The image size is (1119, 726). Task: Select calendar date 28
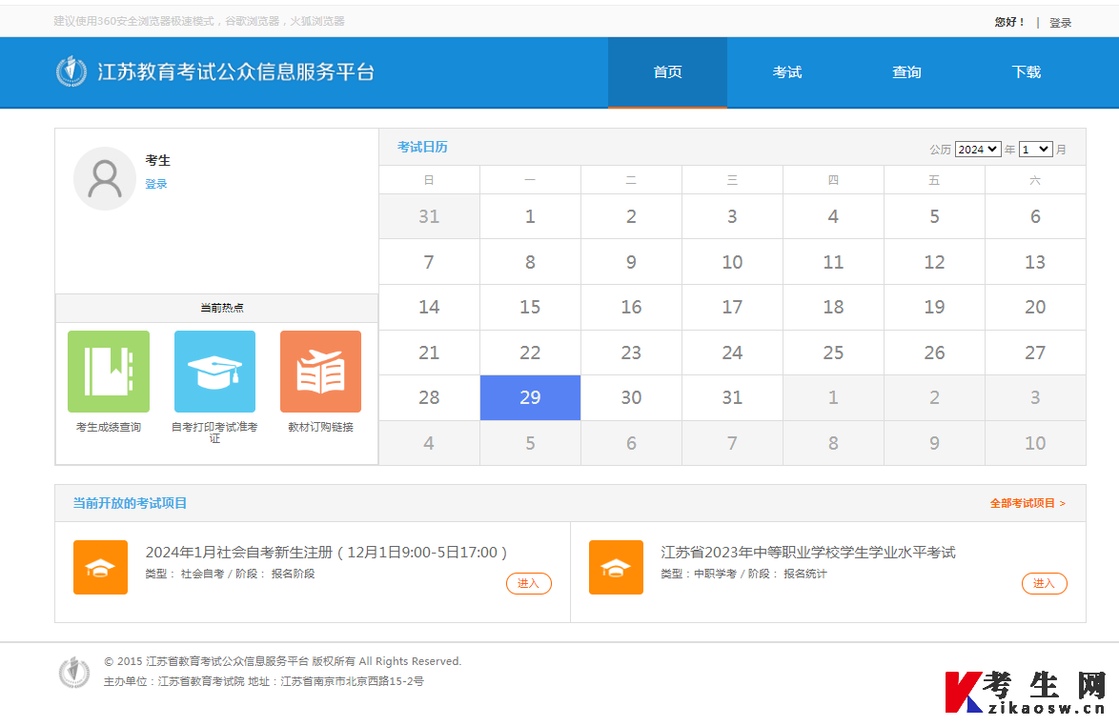429,397
